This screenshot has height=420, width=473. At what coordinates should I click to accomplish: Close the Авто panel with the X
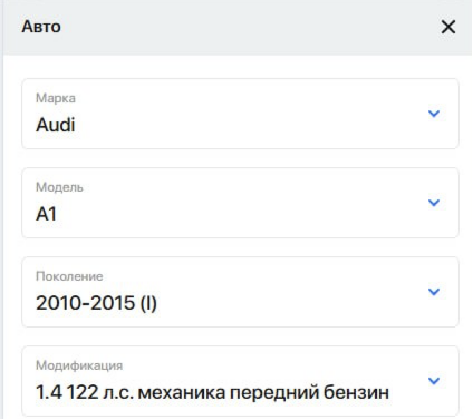pos(448,27)
